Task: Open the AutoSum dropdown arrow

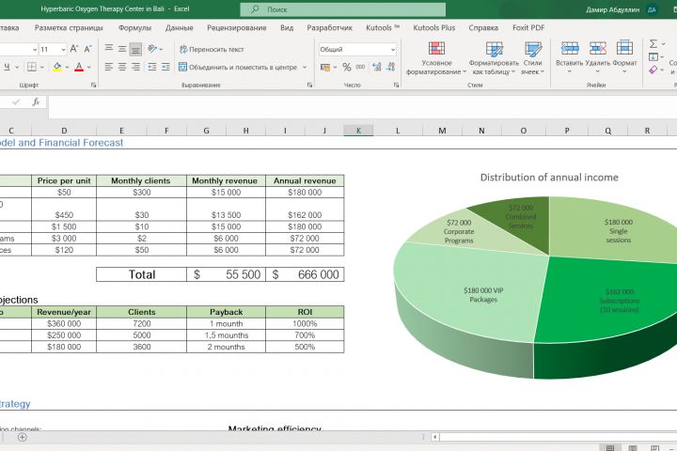Action: click(x=663, y=44)
